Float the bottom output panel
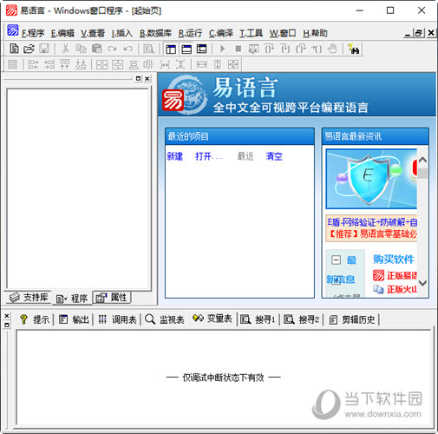This screenshot has width=438, height=434. (x=7, y=325)
